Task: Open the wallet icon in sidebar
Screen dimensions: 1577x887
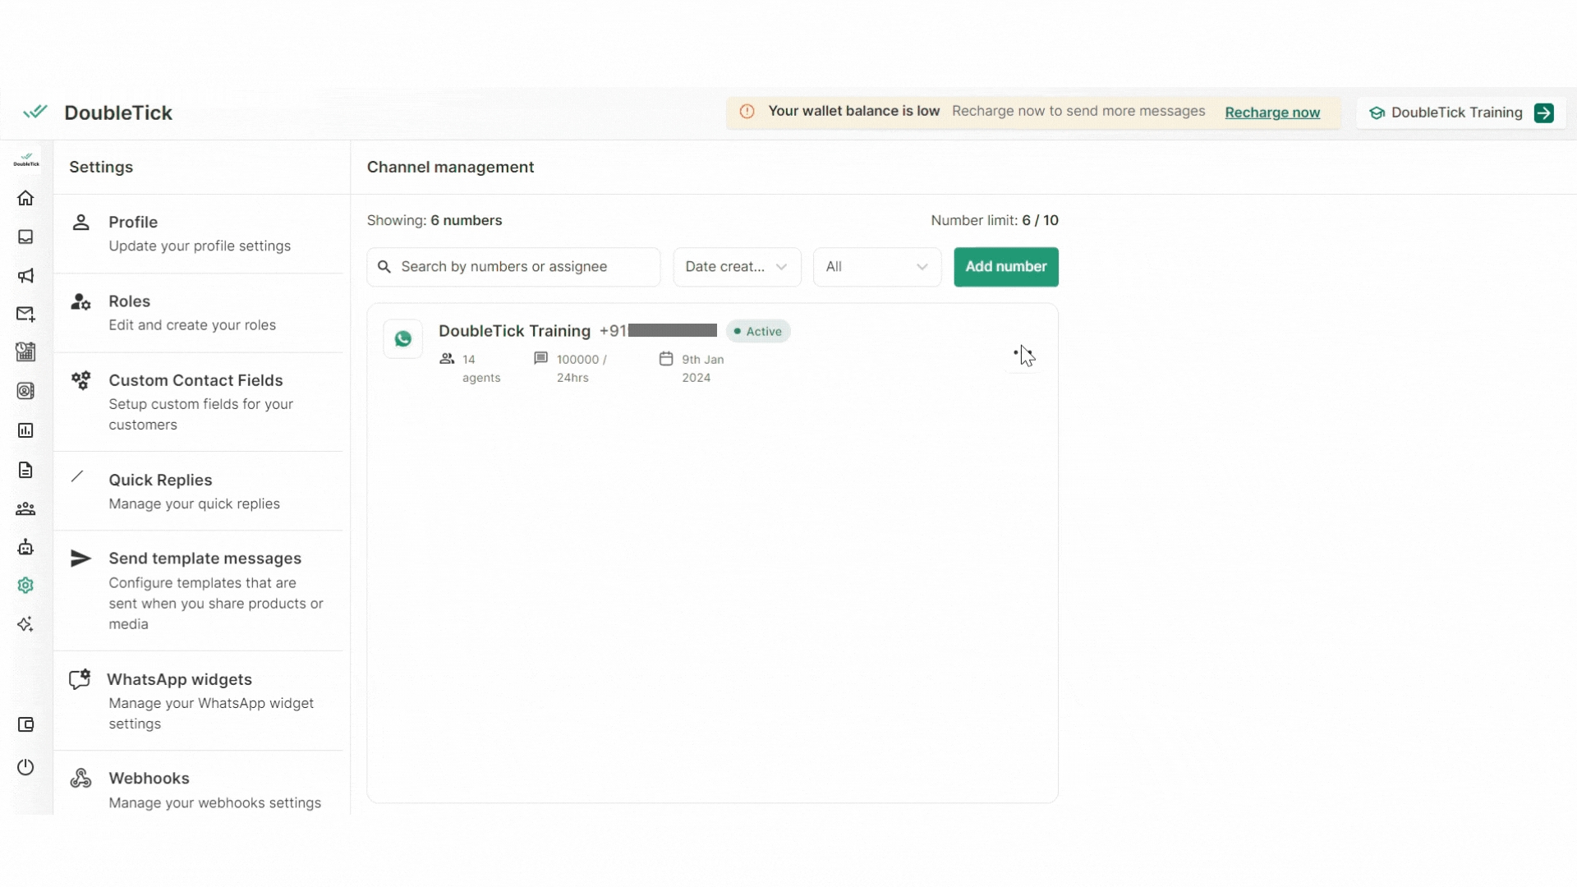Action: (25, 724)
